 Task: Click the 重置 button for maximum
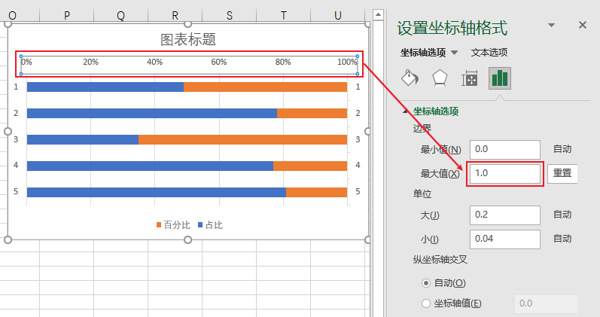tap(562, 173)
